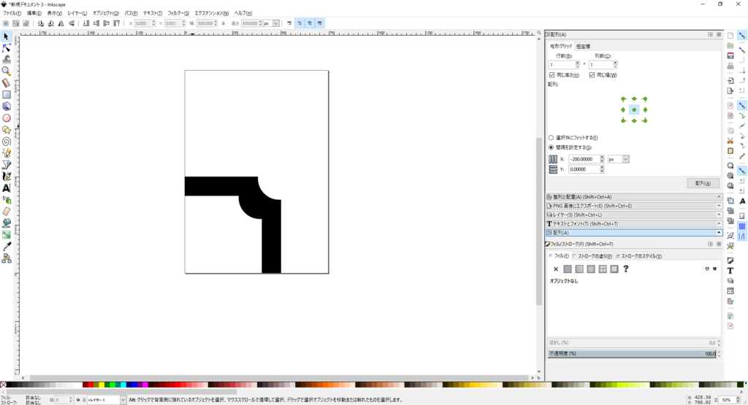748x405 pixels.
Task: Select the Spiral tool
Action: (7, 142)
